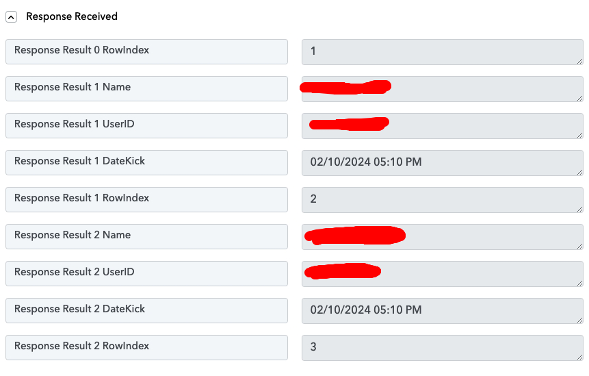Click the Response Received heading
589x376 pixels.
[x=72, y=16]
